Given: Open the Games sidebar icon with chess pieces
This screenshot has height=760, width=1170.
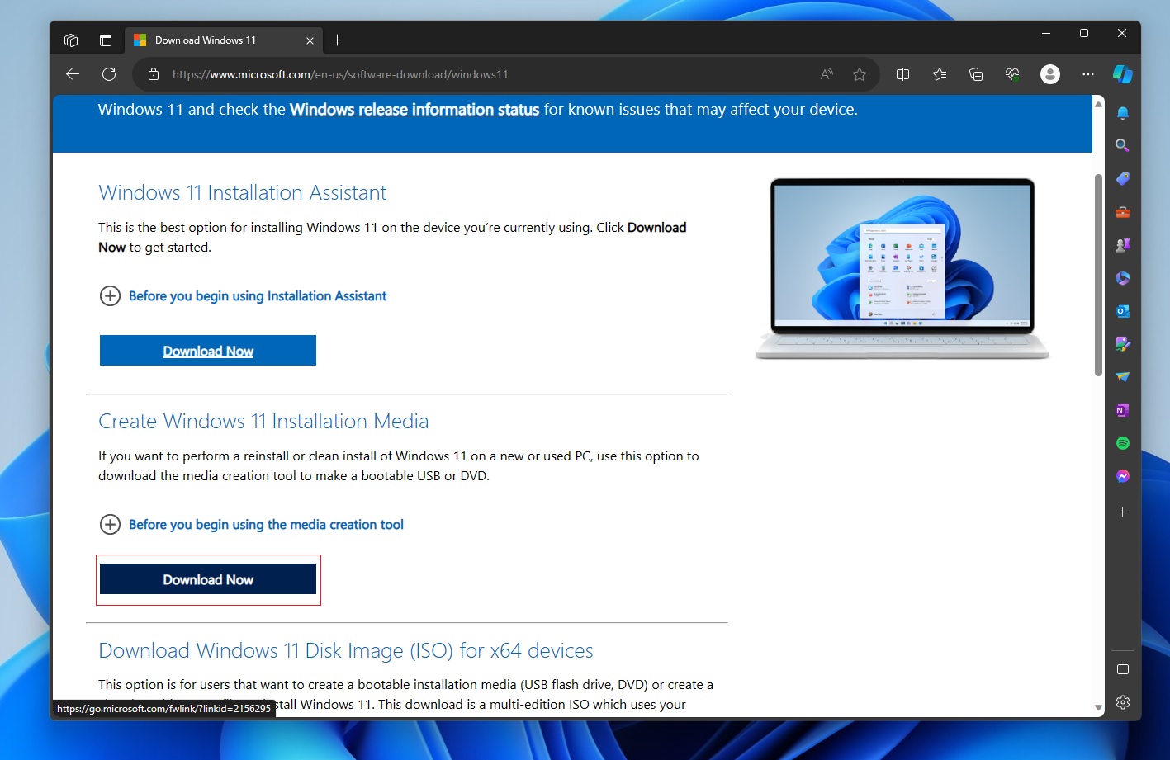Looking at the screenshot, I should 1122,244.
